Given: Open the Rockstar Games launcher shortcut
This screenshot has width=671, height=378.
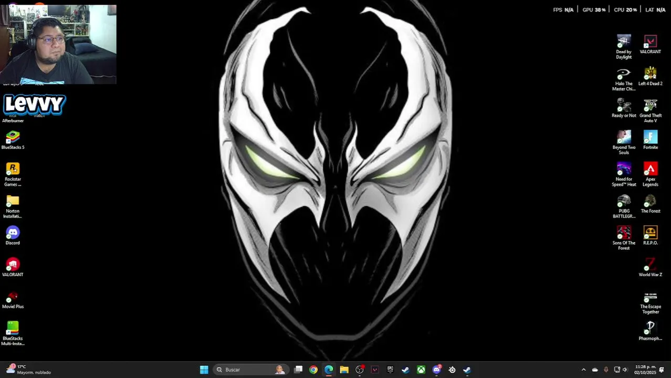Looking at the screenshot, I should click(x=13, y=174).
